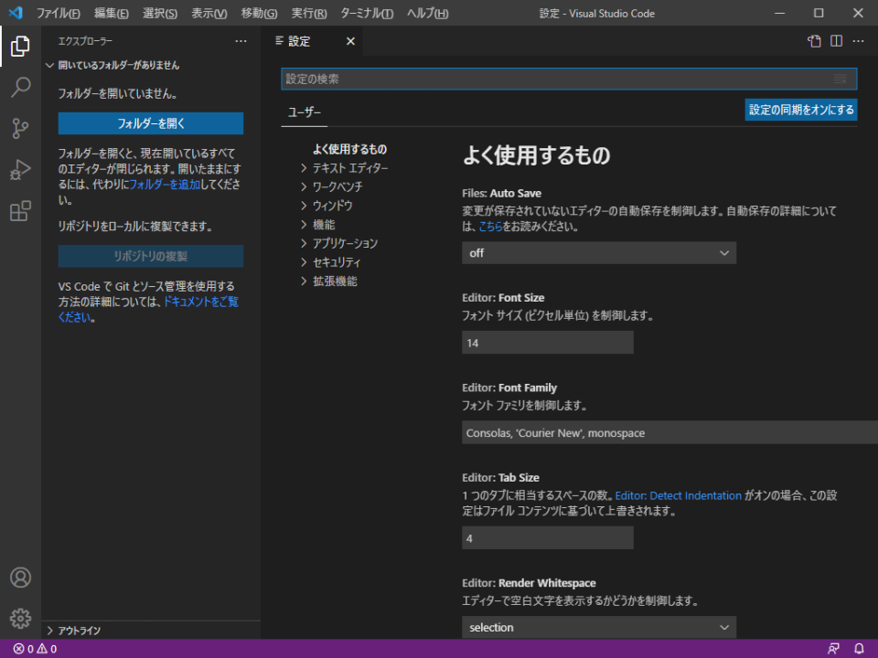Click the Editor: Detect Indentation link
The image size is (878, 658).
tap(678, 495)
